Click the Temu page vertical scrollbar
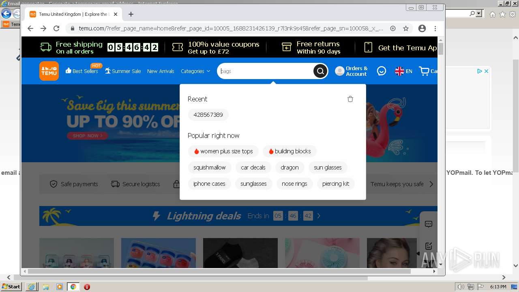Screen dimensions: 519x292 (441, 49)
